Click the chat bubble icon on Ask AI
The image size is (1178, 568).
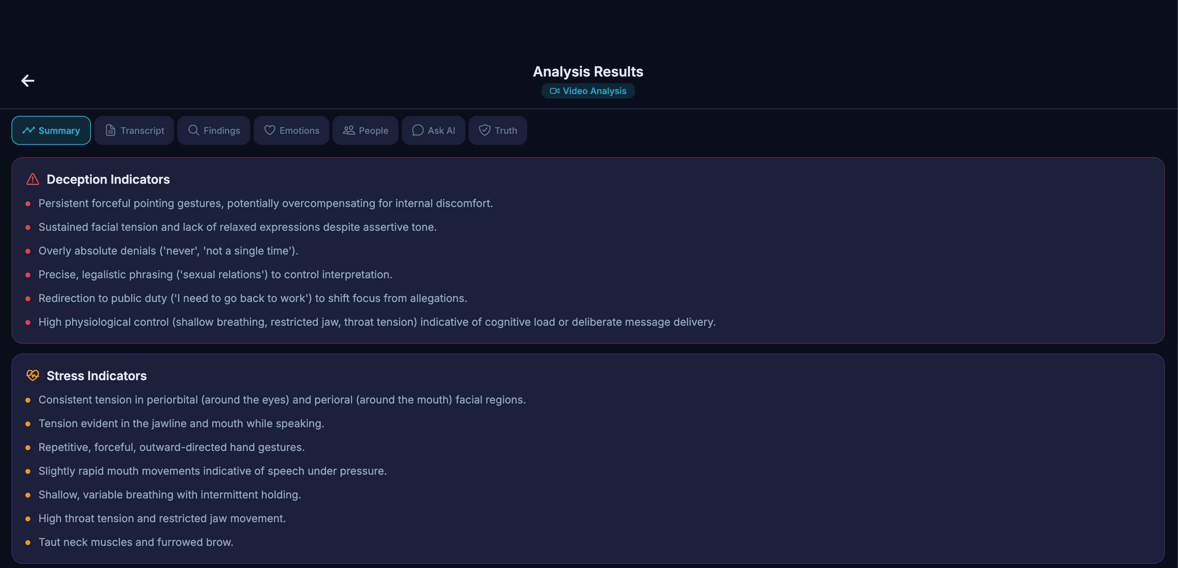[x=417, y=130]
